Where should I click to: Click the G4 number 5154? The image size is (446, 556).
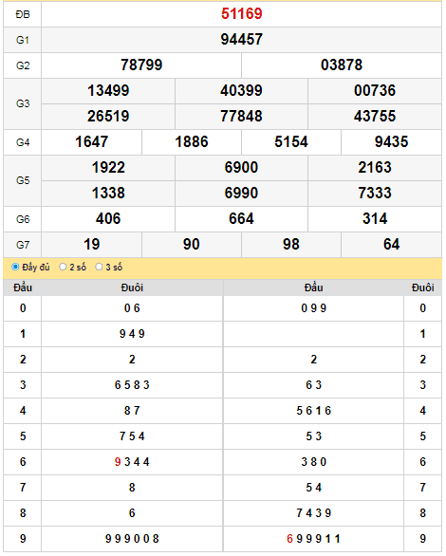click(291, 141)
